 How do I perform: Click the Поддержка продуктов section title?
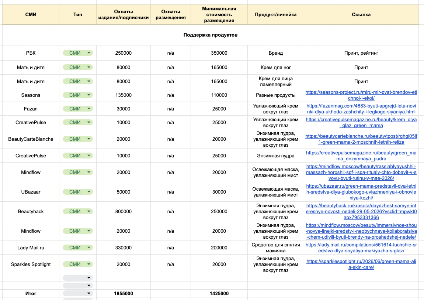(211, 35)
